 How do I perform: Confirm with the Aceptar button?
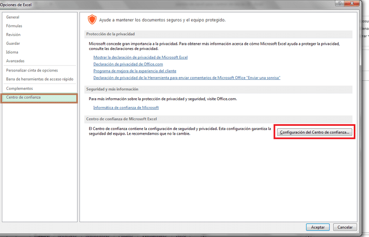coord(318,227)
